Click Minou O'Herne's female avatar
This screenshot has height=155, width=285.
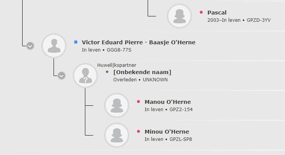pos(117,135)
